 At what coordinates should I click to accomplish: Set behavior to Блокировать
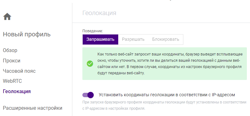pos(165,40)
